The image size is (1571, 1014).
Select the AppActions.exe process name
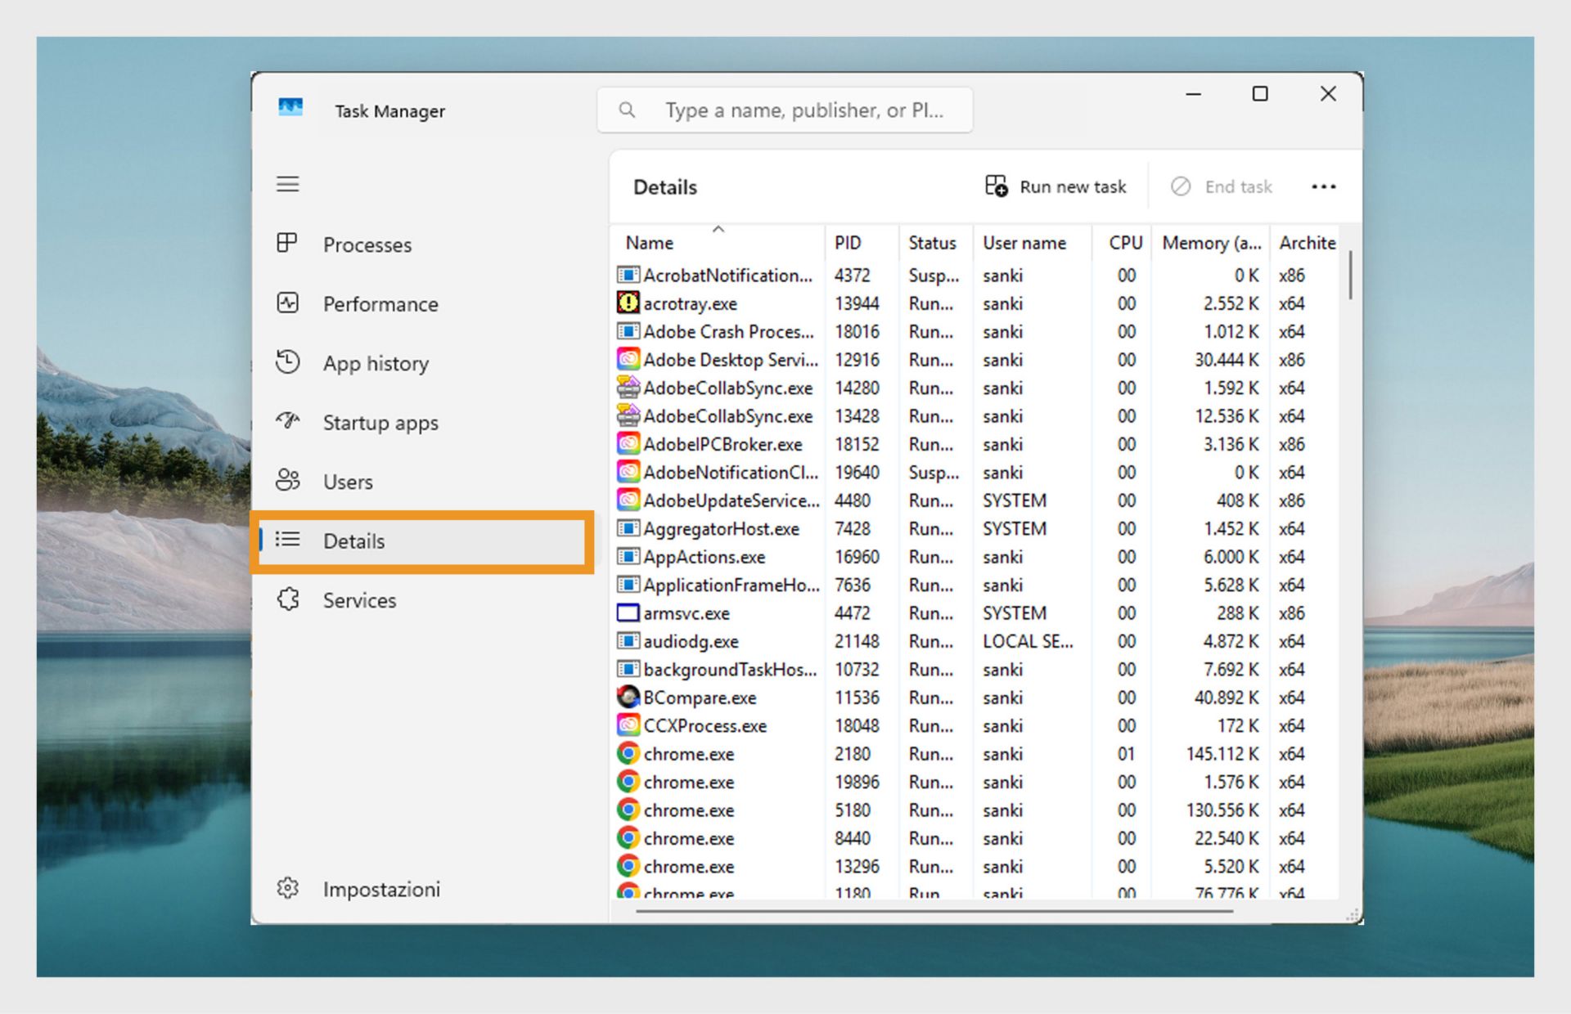click(704, 557)
